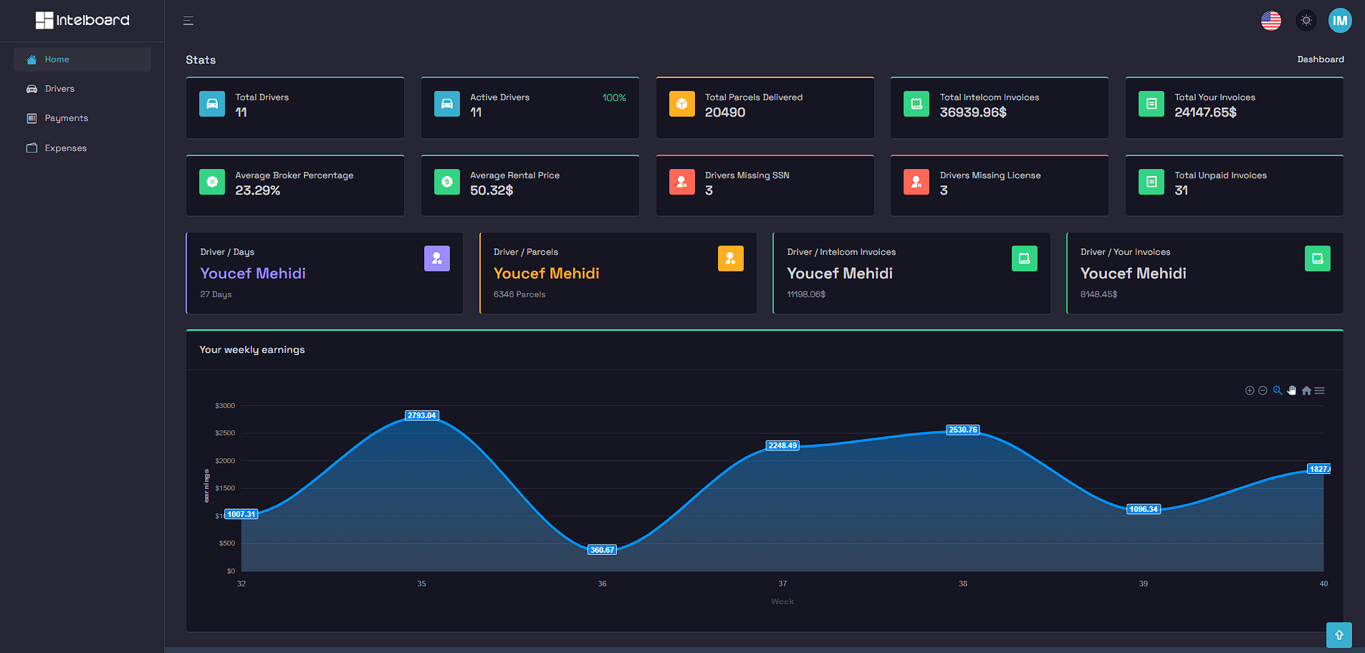Click the orange parcels icon on Driver / Parcels card
The height and width of the screenshot is (653, 1365).
pos(730,258)
